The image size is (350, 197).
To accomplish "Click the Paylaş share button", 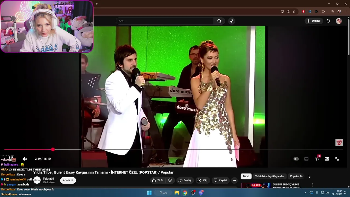I will tap(185, 180).
